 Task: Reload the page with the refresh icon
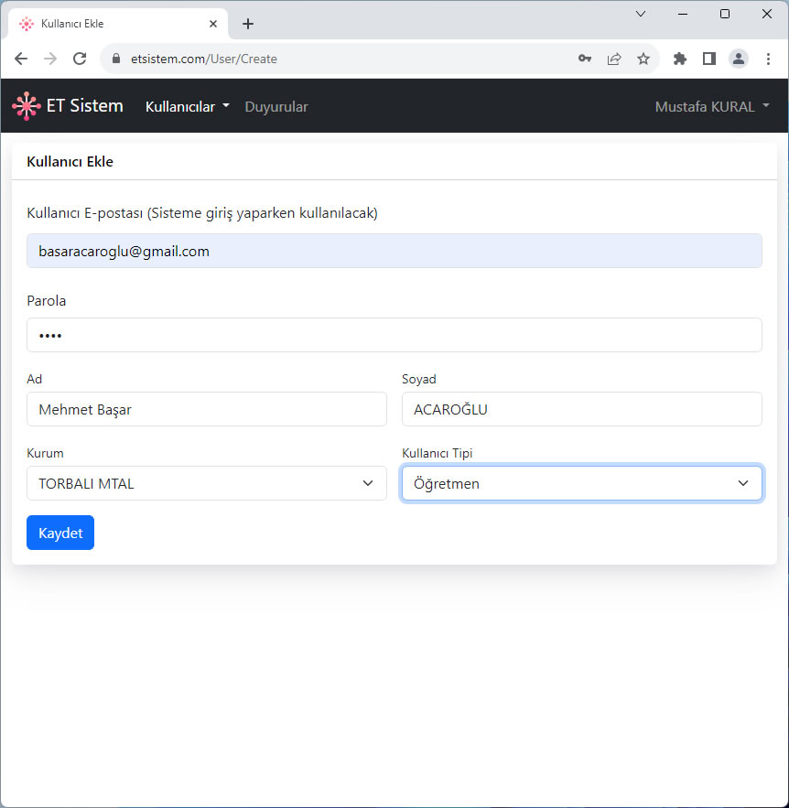[80, 59]
